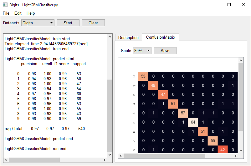This screenshot has height=166, width=251.
Task: Click the 57 cell in the matrix
Action: tap(183, 113)
